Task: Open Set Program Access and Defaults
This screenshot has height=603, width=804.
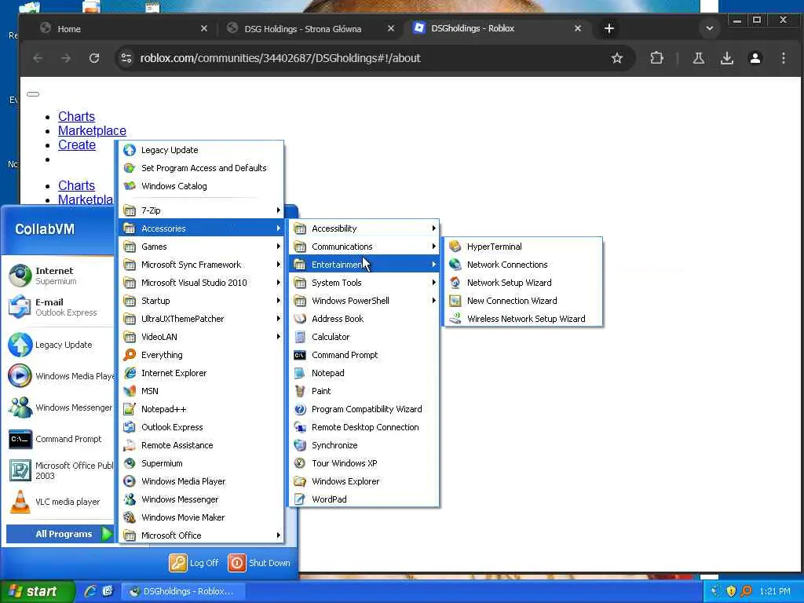Action: click(201, 168)
